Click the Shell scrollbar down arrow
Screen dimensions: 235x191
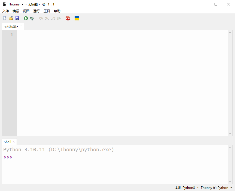[230, 182]
